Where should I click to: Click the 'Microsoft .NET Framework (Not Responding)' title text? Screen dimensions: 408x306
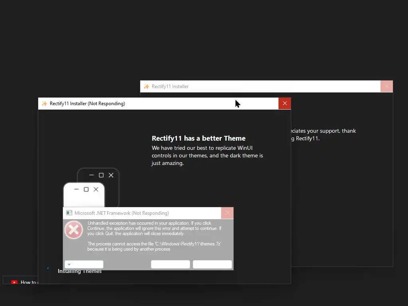(x=122, y=213)
